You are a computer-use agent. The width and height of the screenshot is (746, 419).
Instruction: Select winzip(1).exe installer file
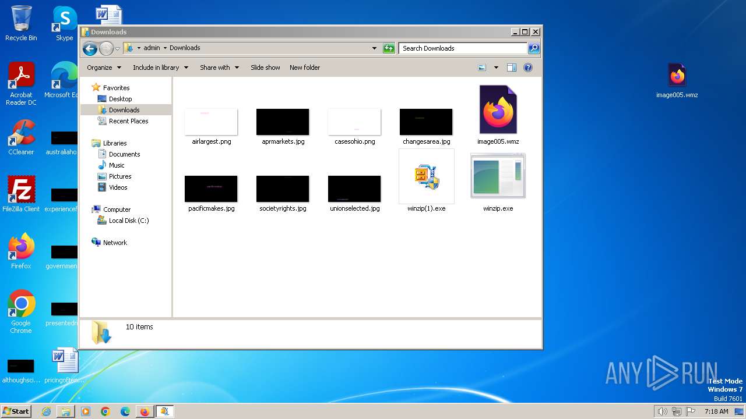click(426, 181)
